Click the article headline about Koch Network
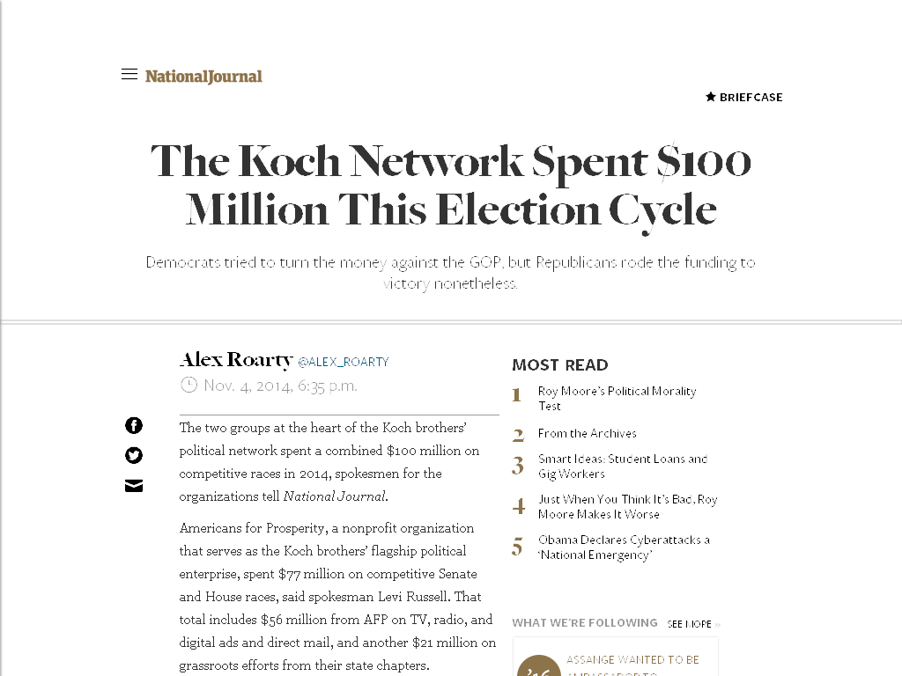The height and width of the screenshot is (676, 902). (x=451, y=186)
